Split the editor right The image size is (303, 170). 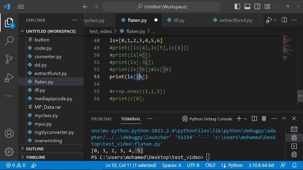[x=284, y=20]
